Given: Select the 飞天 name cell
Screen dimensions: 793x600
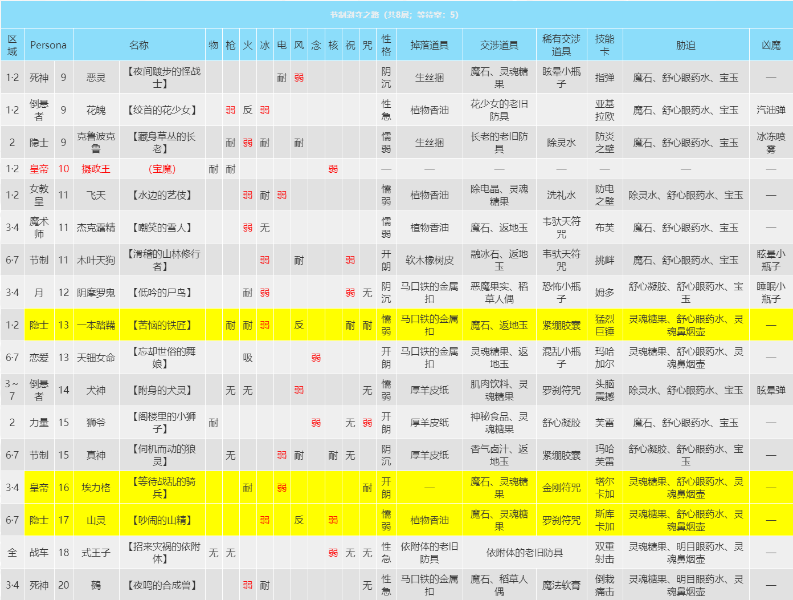Looking at the screenshot, I should tap(96, 195).
